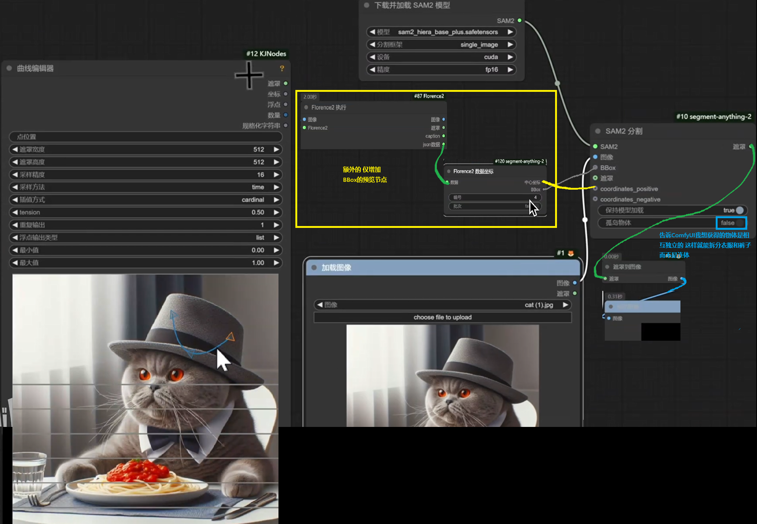Click the SAM2 output connector on the model loader
Image resolution: width=757 pixels, height=524 pixels.
pos(520,21)
